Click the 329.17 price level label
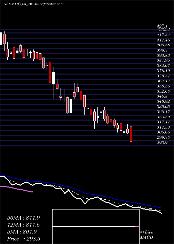 click(x=163, y=112)
